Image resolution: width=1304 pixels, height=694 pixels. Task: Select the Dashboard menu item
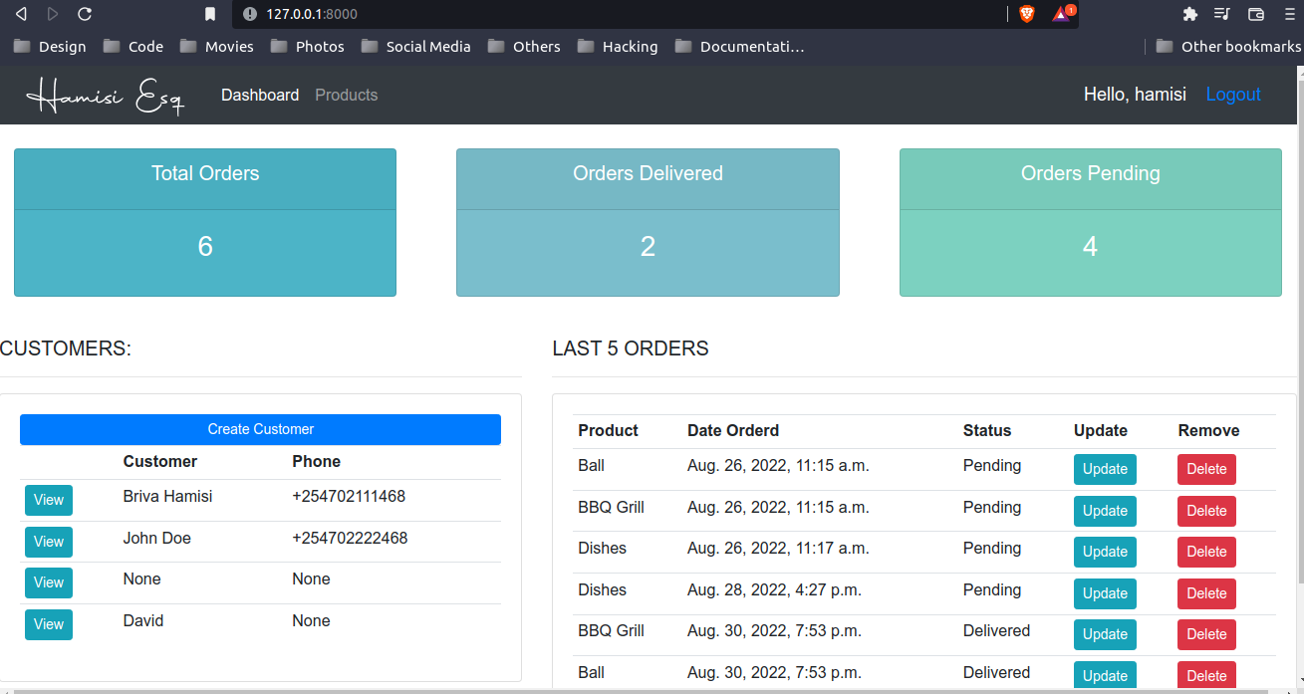point(260,95)
